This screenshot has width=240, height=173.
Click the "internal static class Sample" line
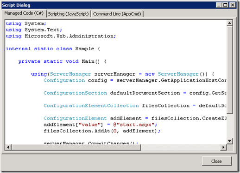tap(53, 49)
